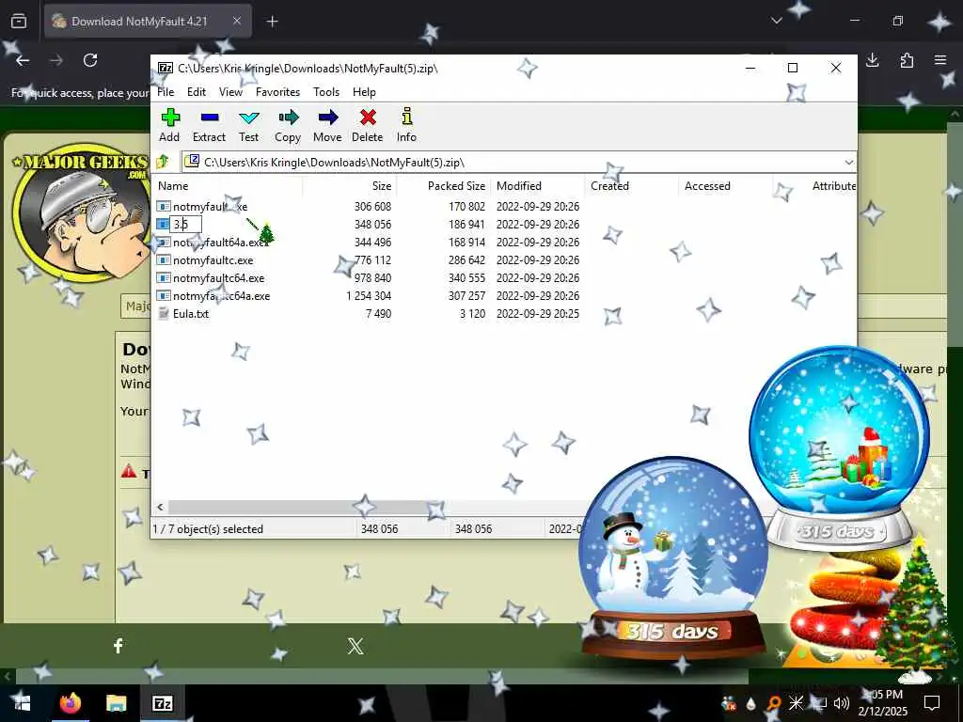The height and width of the screenshot is (722, 963).
Task: Select the notmyfaultc64.exe file
Action: pyautogui.click(x=218, y=278)
